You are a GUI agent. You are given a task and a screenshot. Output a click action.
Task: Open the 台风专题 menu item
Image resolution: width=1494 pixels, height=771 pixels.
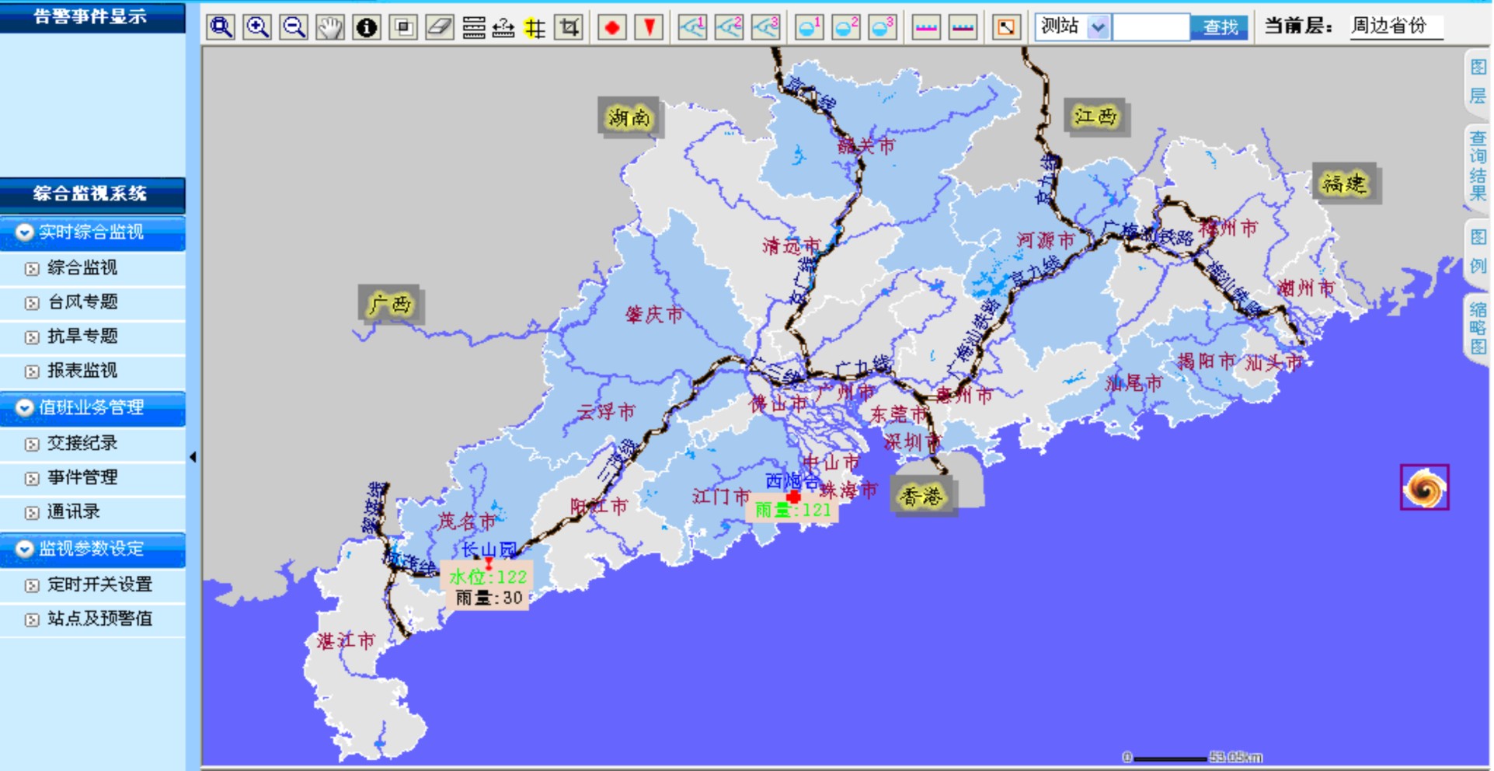point(82,302)
